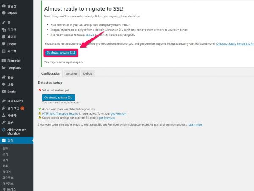
Task: Click the 페이지 (Pages) menu icon
Action: pyautogui.click(x=3, y=37)
